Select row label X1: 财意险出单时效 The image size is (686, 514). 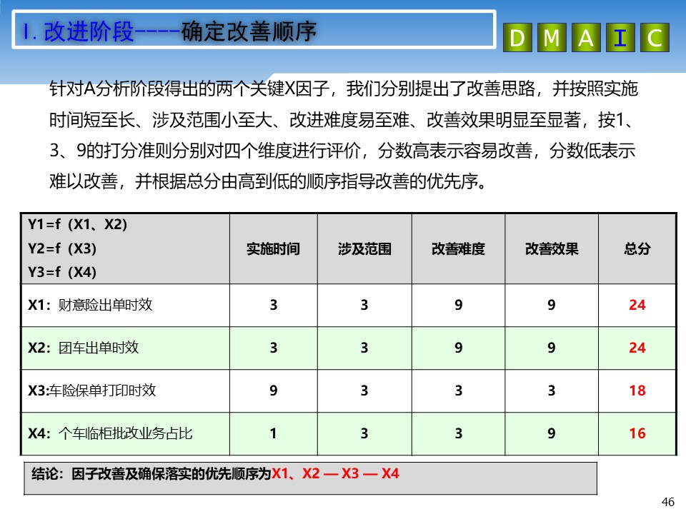coord(90,305)
